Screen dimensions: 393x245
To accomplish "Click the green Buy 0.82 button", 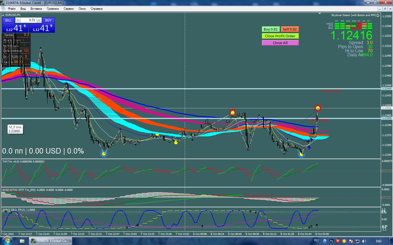I will pyautogui.click(x=270, y=29).
